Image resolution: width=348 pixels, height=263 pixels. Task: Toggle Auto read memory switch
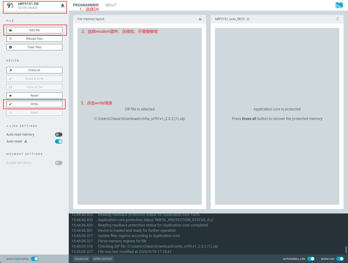tap(59, 135)
